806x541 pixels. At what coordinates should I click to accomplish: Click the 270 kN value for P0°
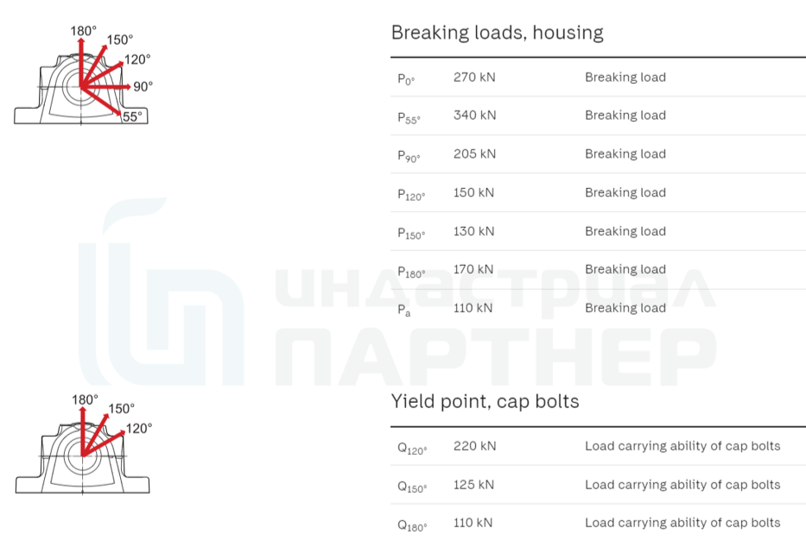474,77
